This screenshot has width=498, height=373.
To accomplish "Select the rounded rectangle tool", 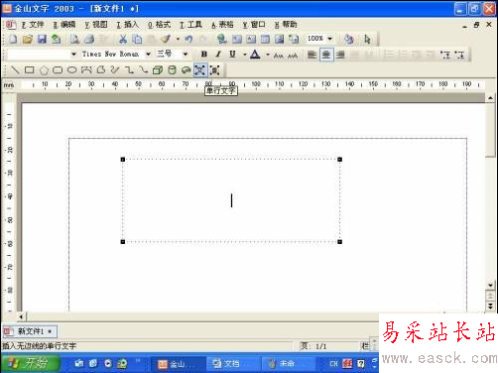I will click(x=58, y=69).
